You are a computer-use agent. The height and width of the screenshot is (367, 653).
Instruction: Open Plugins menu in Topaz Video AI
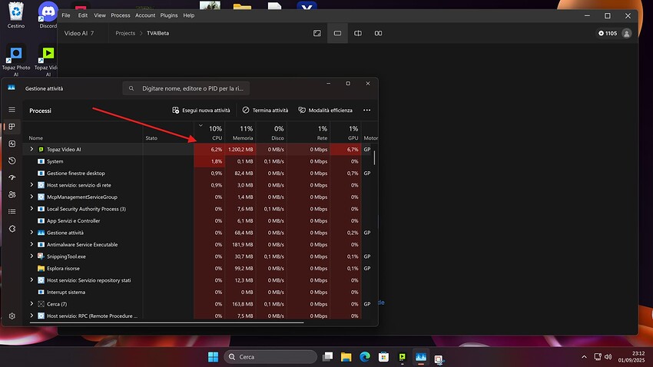(x=169, y=15)
